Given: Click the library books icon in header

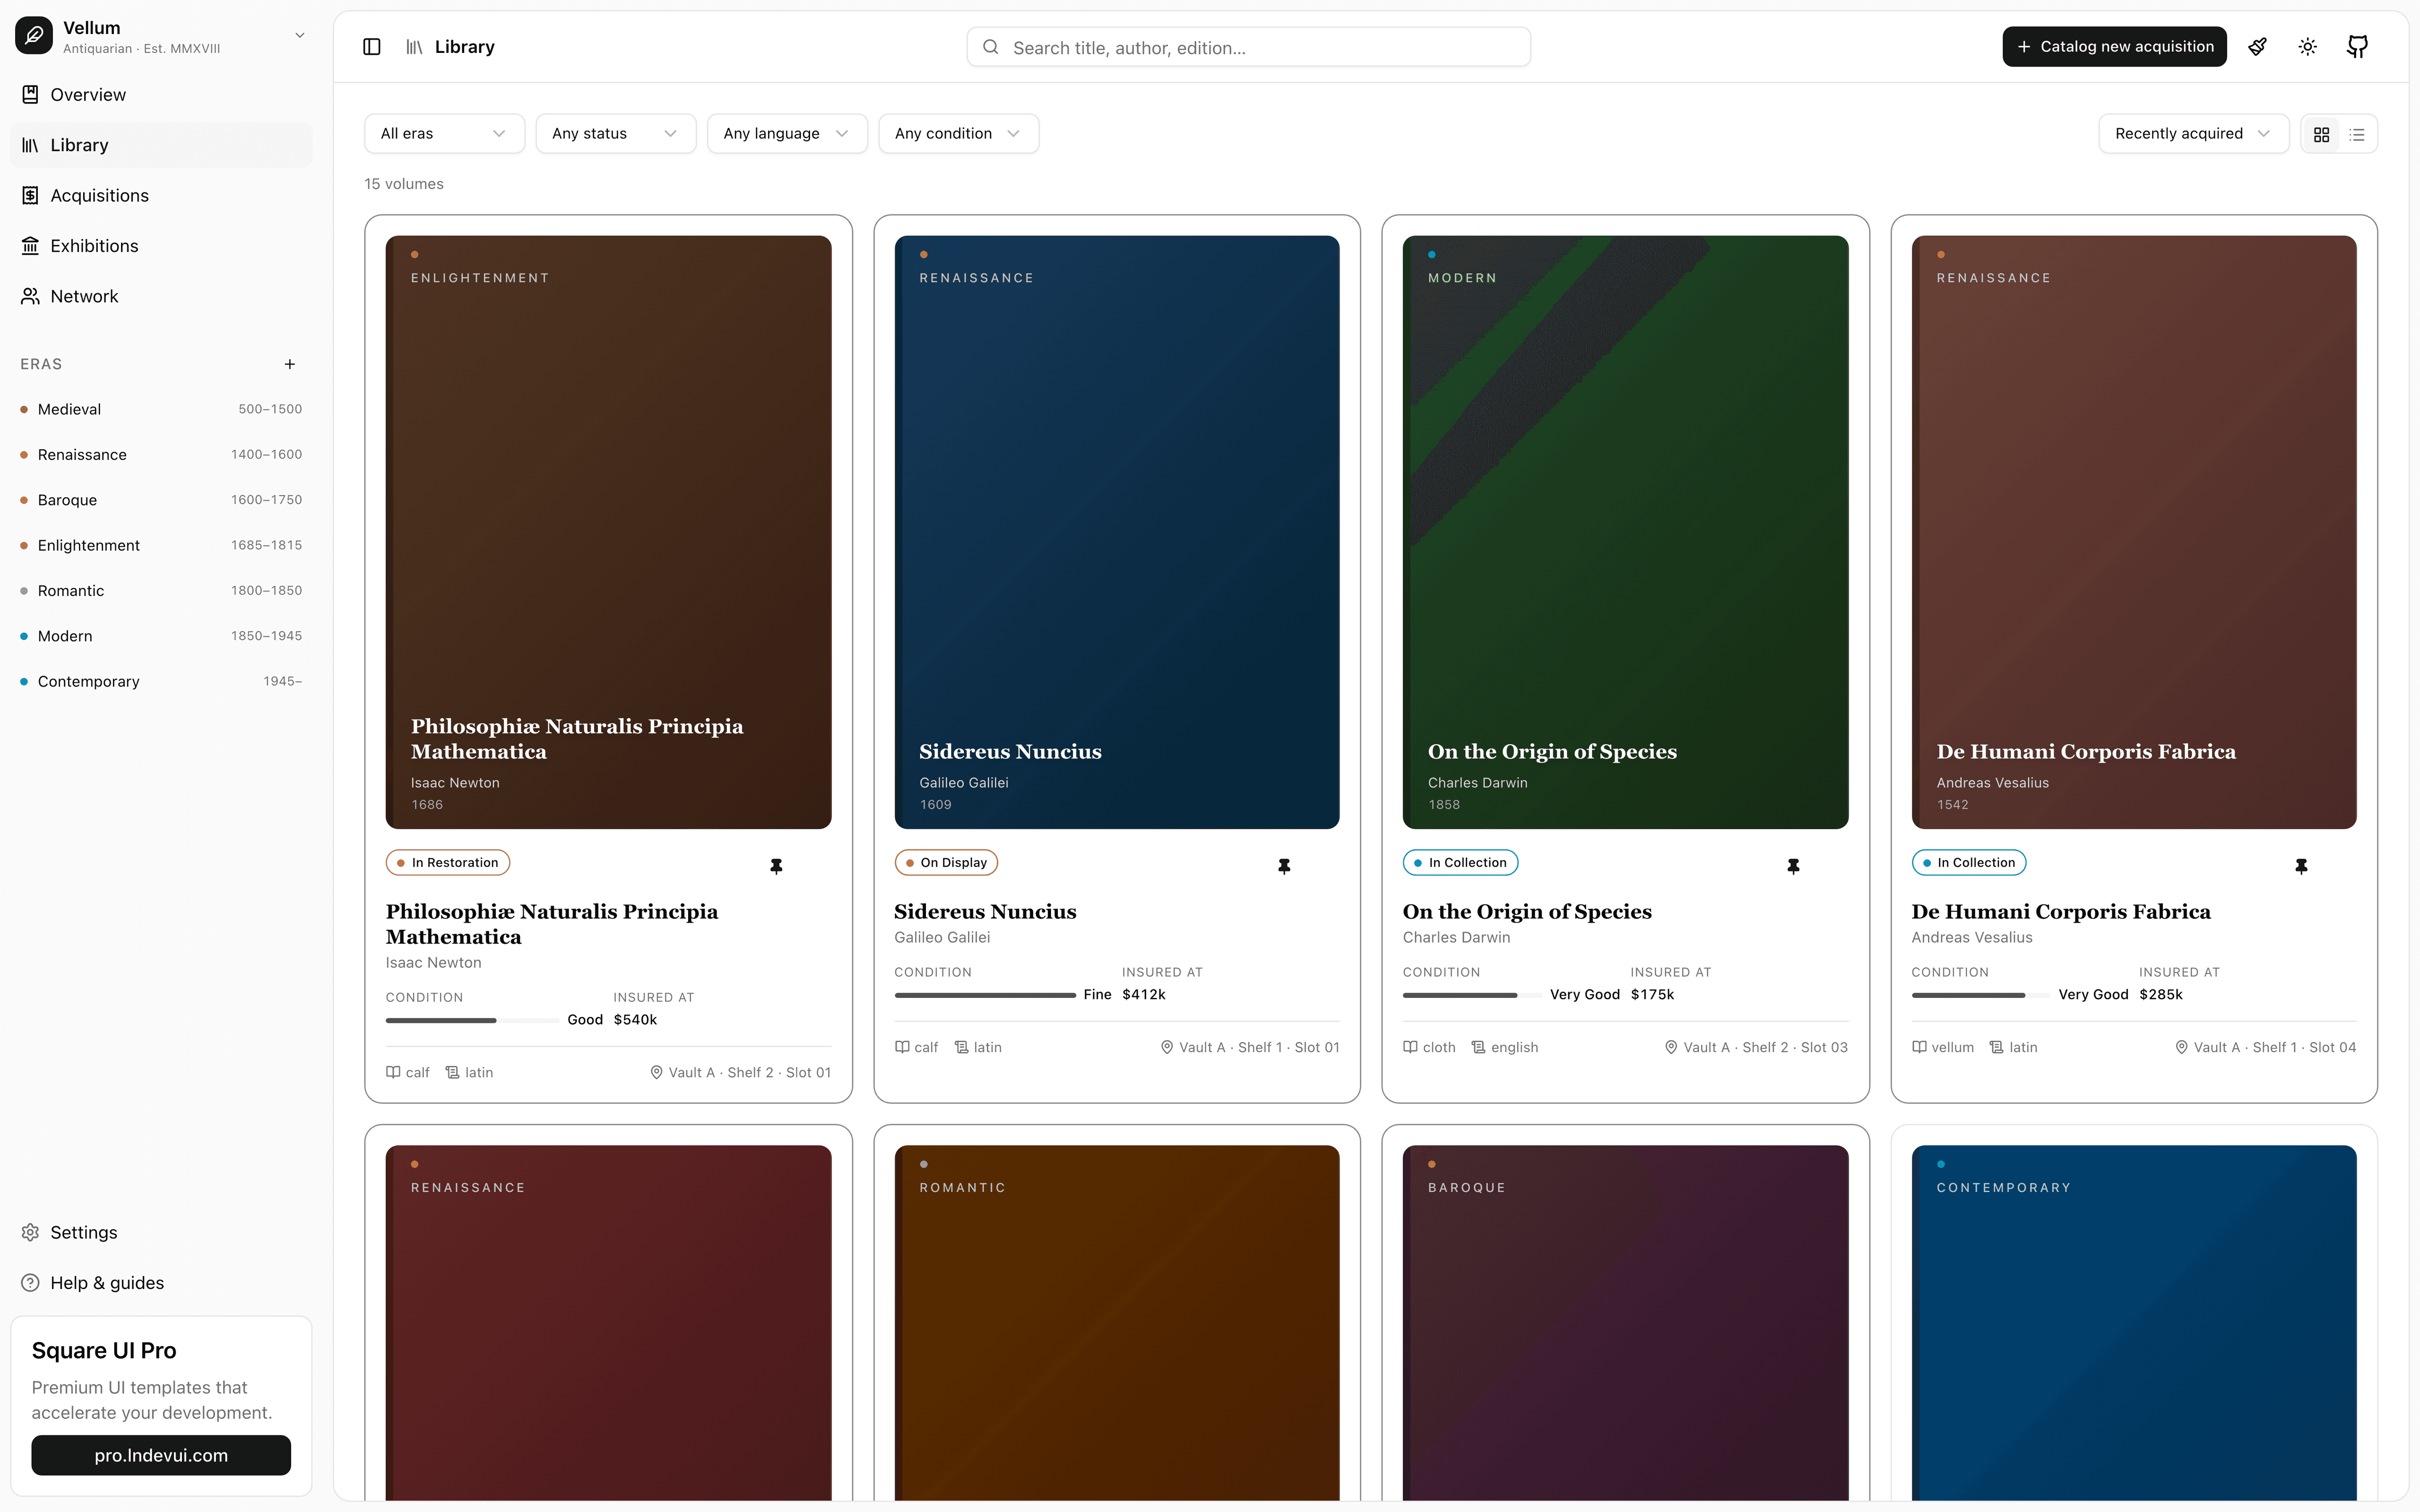Looking at the screenshot, I should click(414, 47).
